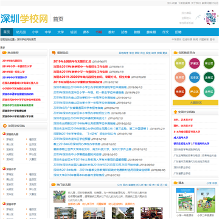This screenshot has height=219, width=219.
Task: Click the 热点推荐 panel header icon
Action: tap(4, 53)
